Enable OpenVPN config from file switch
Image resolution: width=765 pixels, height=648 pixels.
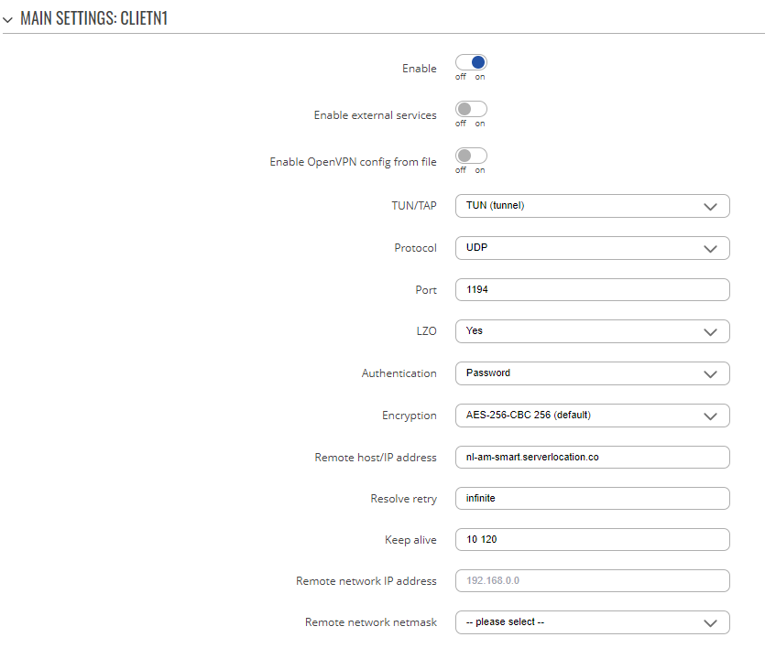tap(471, 156)
